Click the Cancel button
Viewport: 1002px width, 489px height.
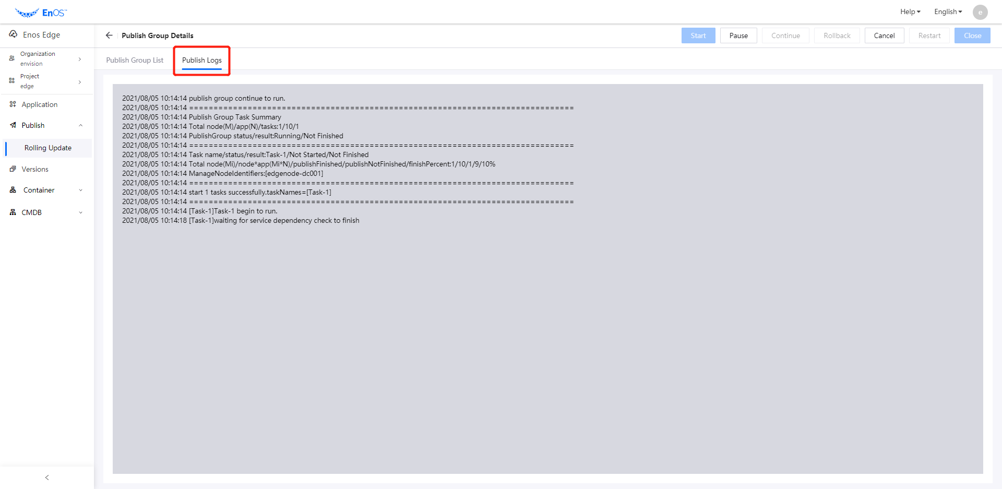tap(885, 35)
